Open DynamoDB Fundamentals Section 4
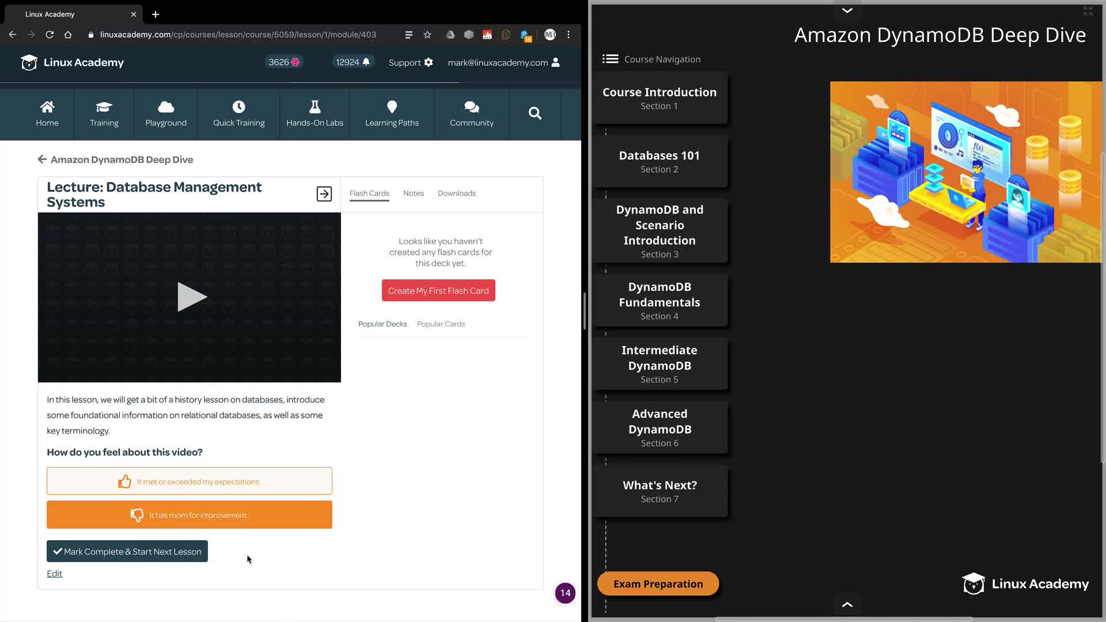Viewport: 1106px width, 622px height. pyautogui.click(x=660, y=301)
